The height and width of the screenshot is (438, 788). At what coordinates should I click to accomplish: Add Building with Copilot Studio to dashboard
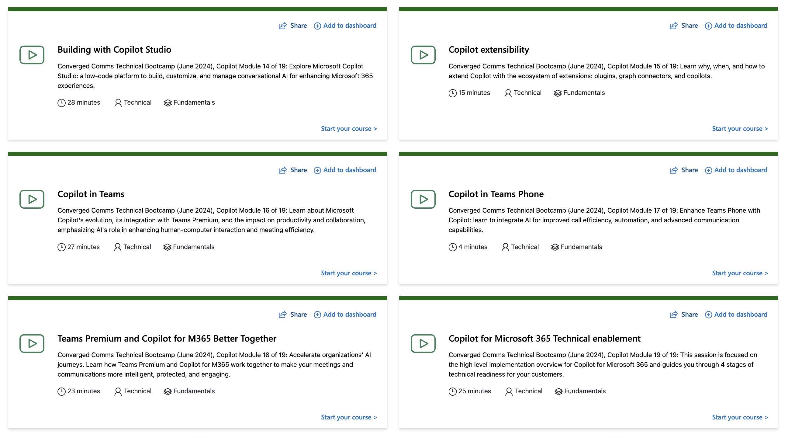[345, 26]
